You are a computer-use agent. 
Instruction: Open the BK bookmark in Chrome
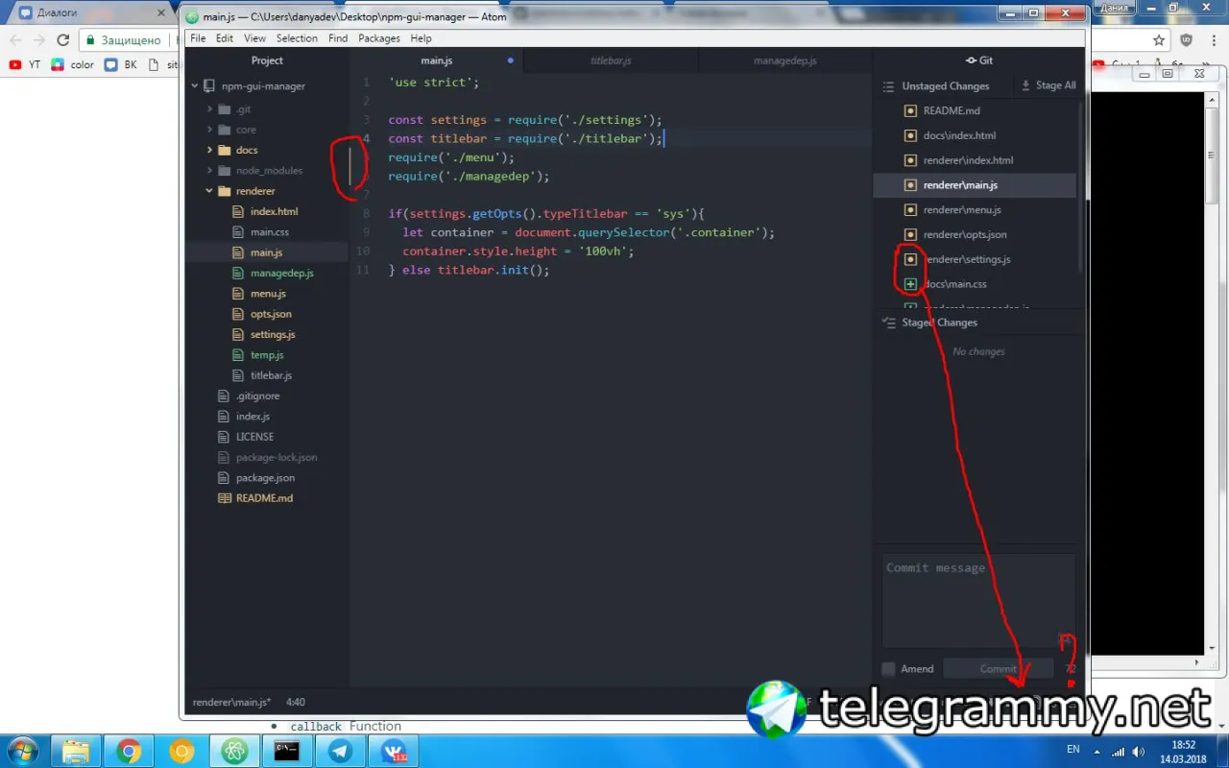coord(121,65)
